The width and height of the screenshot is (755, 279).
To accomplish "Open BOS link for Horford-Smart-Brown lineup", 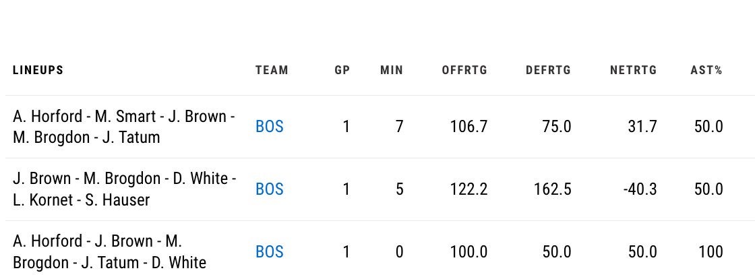I will [270, 127].
